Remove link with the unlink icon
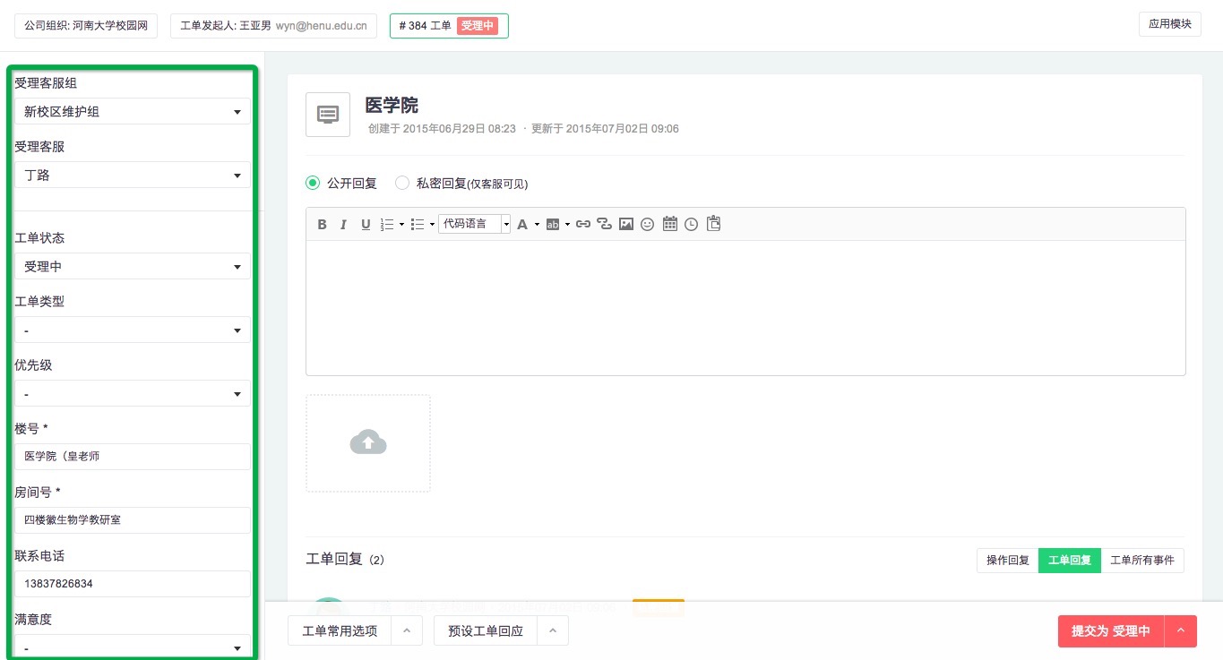The height and width of the screenshot is (660, 1223). 605,225
